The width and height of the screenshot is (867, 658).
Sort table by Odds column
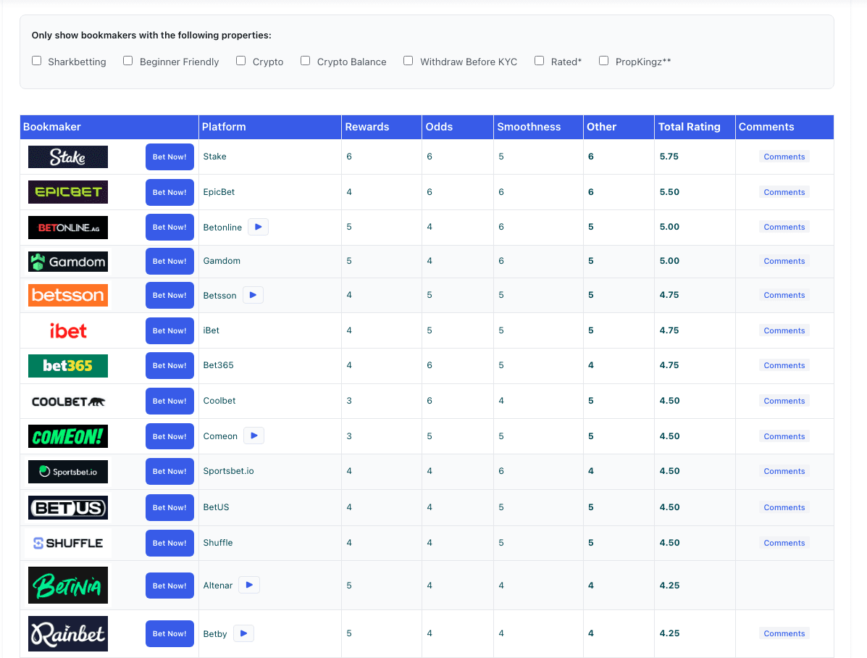[458, 127]
